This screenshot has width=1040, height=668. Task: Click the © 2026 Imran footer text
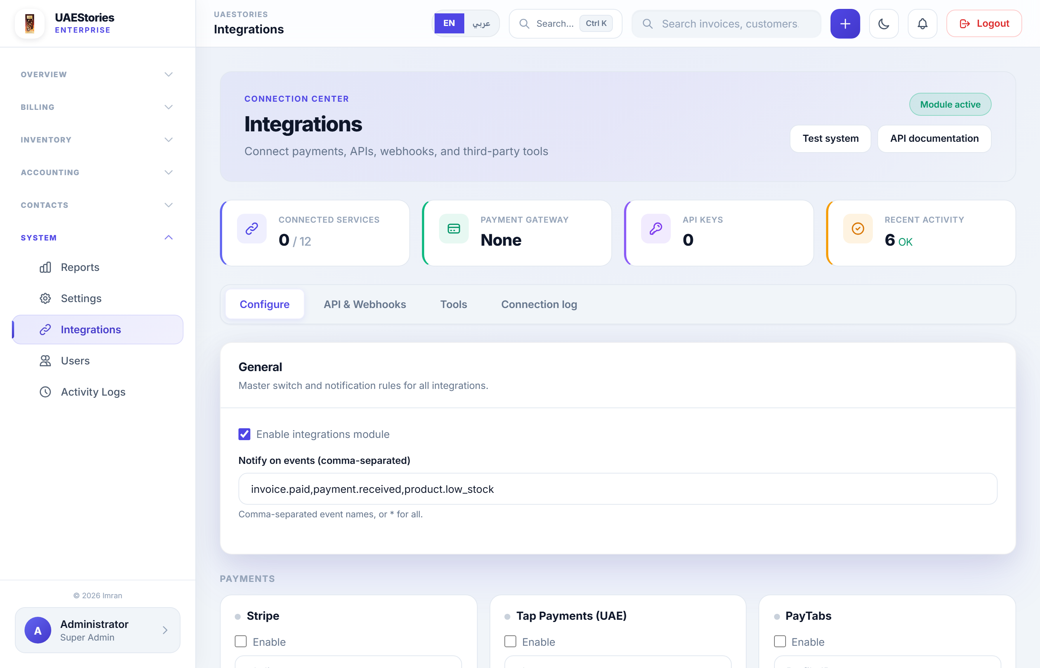98,596
